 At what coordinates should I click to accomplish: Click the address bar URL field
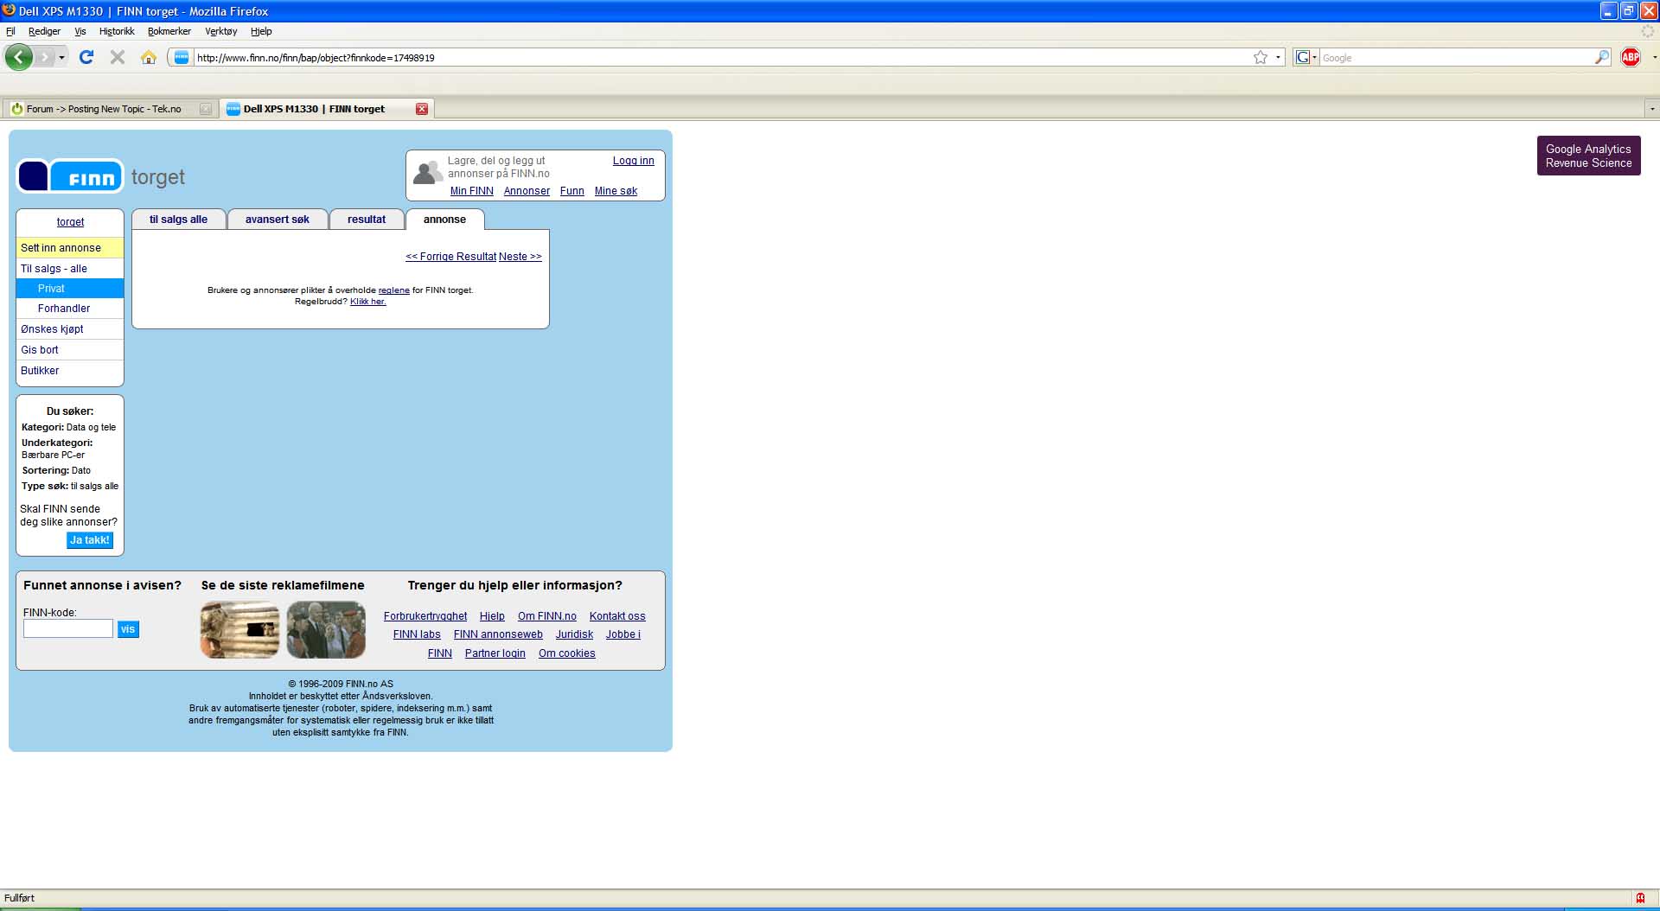pyautogui.click(x=721, y=58)
